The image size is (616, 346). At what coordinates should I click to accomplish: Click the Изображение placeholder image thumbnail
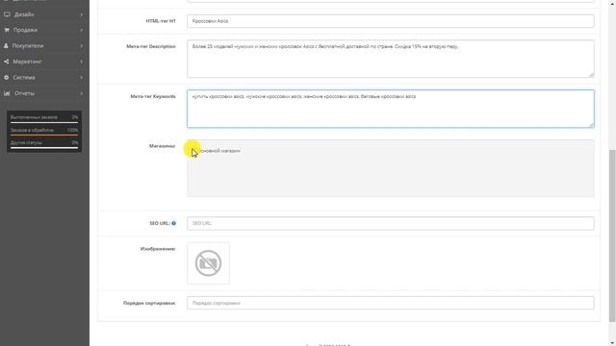coord(208,263)
